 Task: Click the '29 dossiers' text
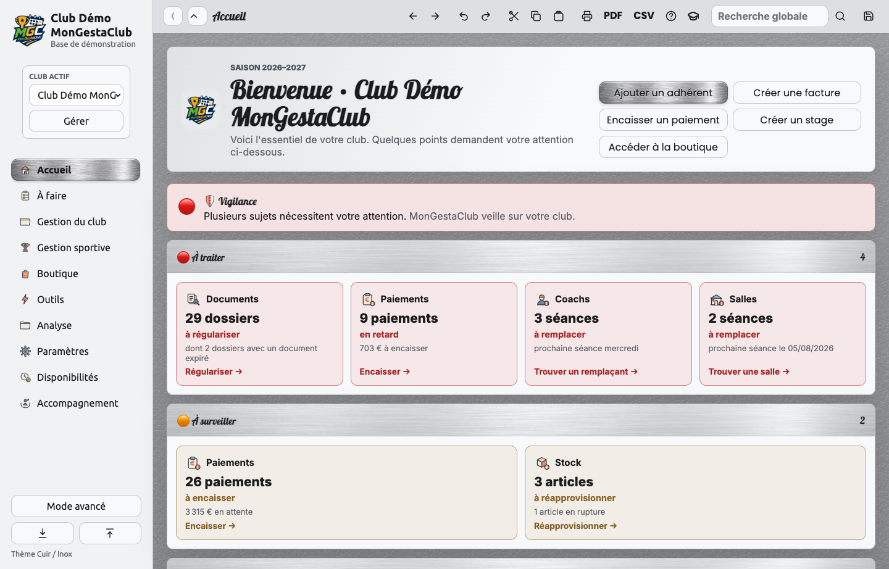222,318
